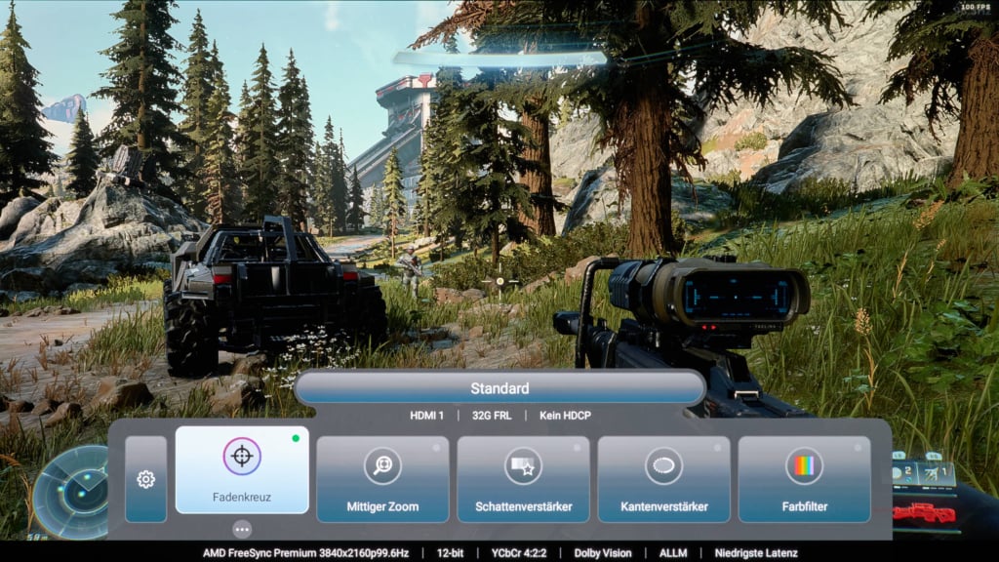
Task: Click the Mittiger Zoom magnifier icon
Action: (382, 465)
